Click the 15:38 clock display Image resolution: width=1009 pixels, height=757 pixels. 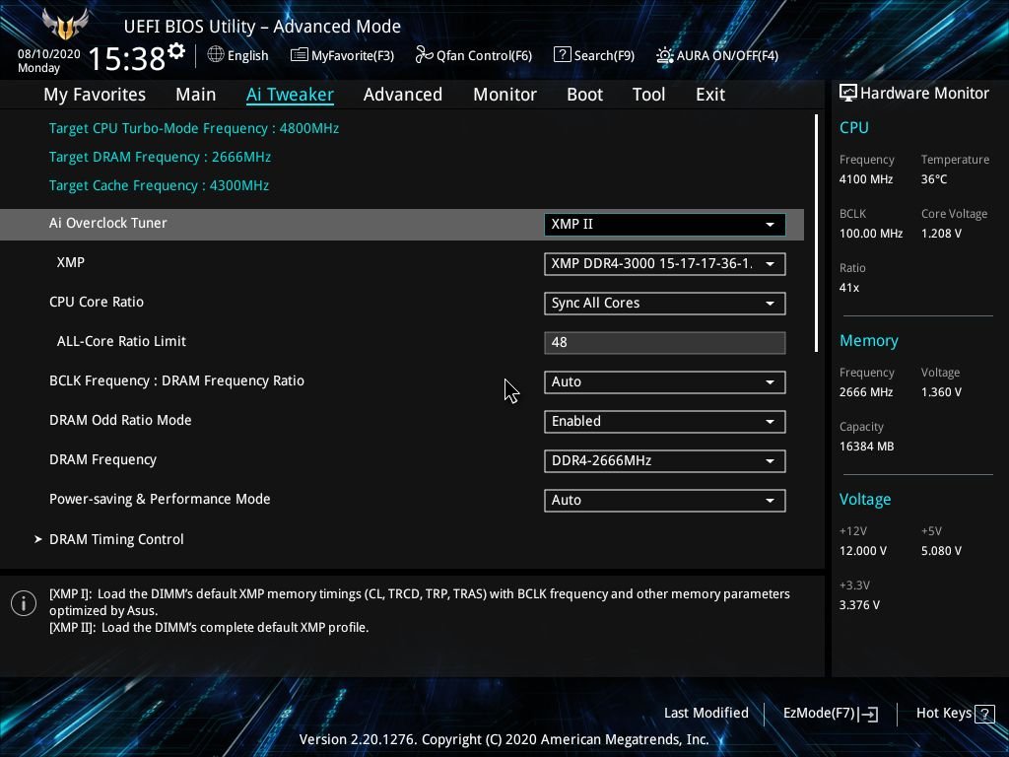[127, 58]
